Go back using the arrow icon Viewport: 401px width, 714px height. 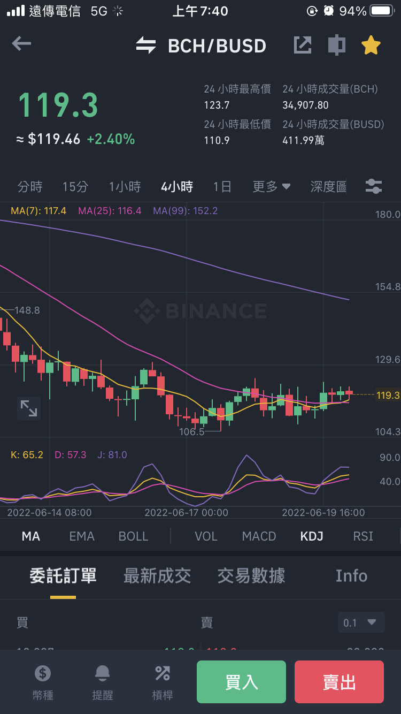point(21,44)
